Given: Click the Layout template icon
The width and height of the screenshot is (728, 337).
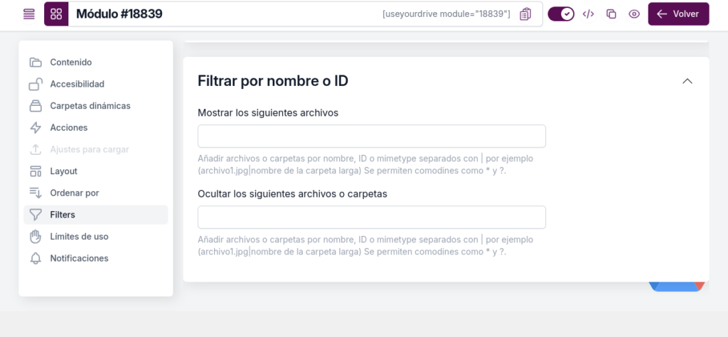Looking at the screenshot, I should pyautogui.click(x=36, y=171).
